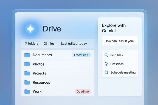Click the 'Photos' folder name
This screenshot has height=105, width=158.
[38, 64]
